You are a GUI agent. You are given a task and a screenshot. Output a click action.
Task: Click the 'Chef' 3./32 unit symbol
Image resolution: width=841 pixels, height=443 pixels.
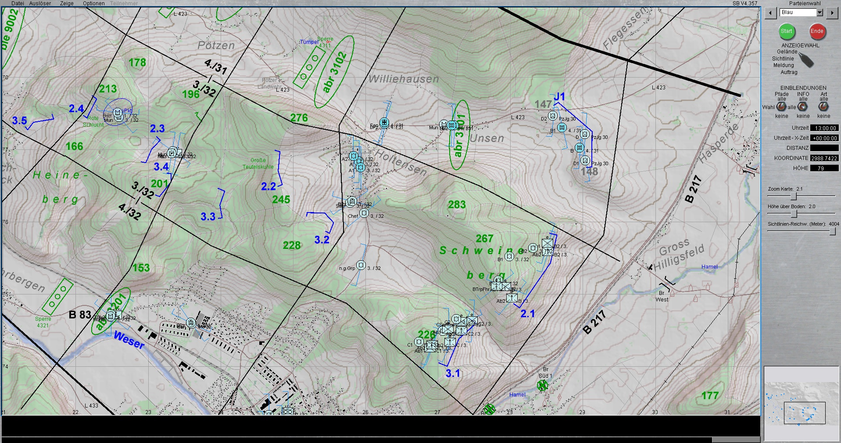click(x=364, y=213)
